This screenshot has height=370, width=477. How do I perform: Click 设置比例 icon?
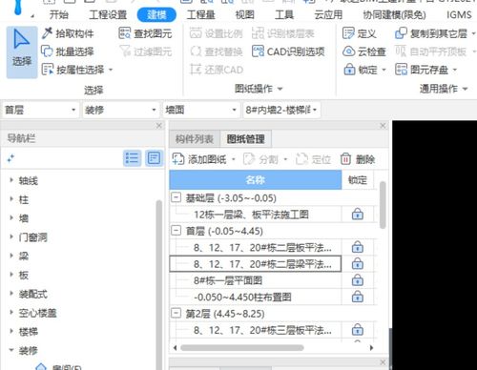point(196,33)
